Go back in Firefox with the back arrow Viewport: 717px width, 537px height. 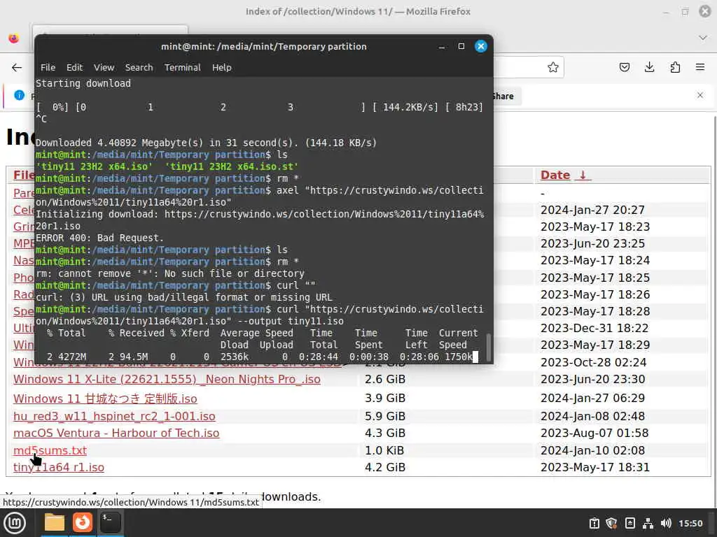(17, 68)
